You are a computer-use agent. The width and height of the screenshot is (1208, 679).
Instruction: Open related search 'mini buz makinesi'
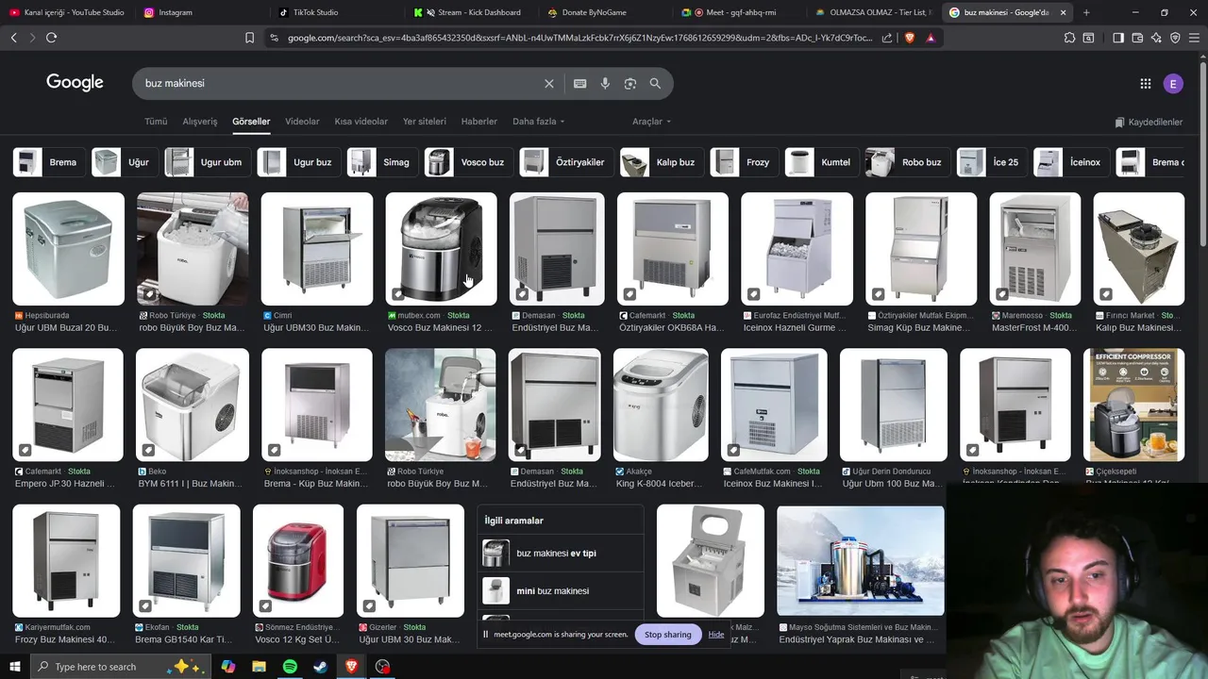(561, 591)
